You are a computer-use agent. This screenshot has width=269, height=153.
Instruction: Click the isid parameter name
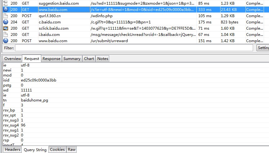[6, 80]
